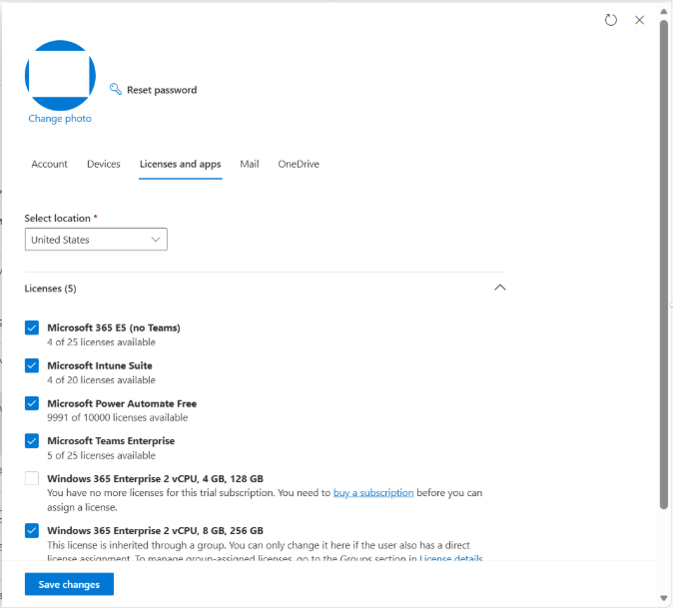Close the user details panel

pyautogui.click(x=639, y=20)
